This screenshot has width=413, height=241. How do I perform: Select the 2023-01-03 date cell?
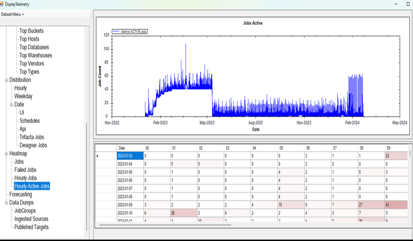[x=130, y=156]
